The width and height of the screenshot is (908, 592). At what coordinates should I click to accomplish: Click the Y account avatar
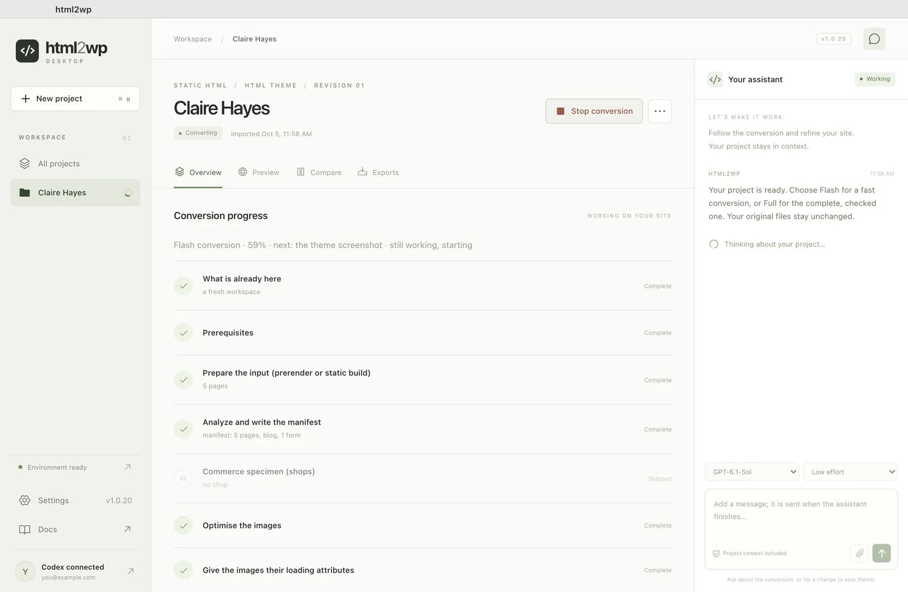tap(25, 572)
